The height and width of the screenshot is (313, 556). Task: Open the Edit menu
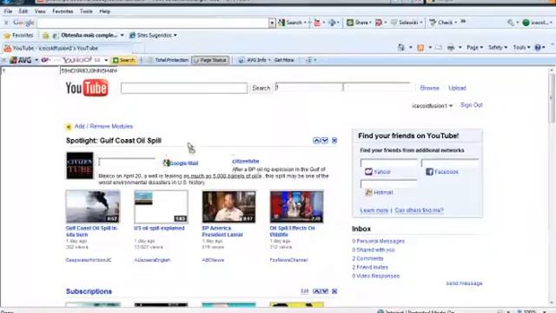(x=23, y=11)
